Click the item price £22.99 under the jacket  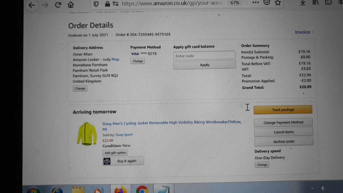108,140
